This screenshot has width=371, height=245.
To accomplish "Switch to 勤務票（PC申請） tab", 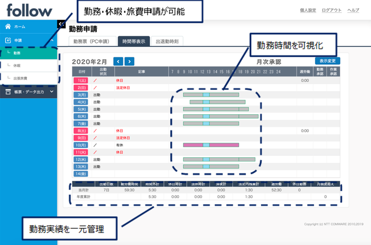I will 92,42.
